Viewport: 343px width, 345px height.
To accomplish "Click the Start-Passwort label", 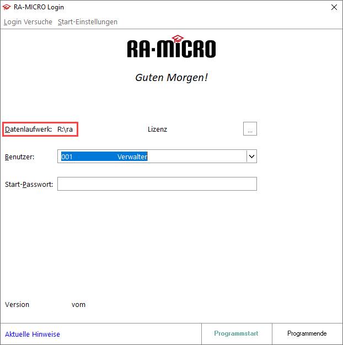I will click(x=29, y=185).
